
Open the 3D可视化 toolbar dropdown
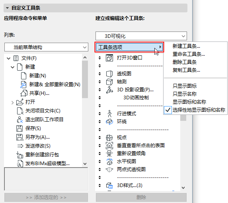pyautogui.click(x=141, y=36)
